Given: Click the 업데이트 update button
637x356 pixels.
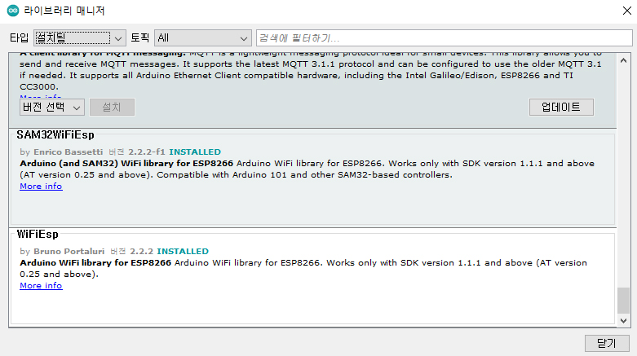Looking at the screenshot, I should click(x=561, y=108).
